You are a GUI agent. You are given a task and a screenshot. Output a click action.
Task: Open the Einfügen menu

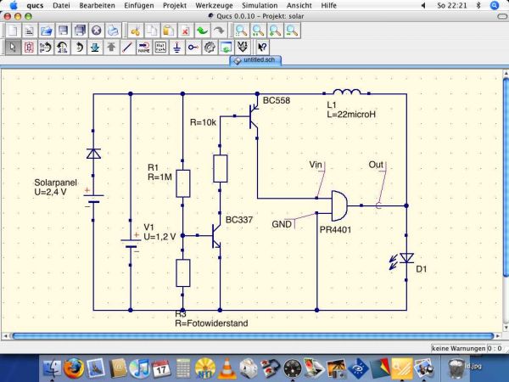[139, 5]
